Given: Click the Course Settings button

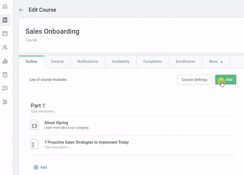Looking at the screenshot, I should click(194, 80).
